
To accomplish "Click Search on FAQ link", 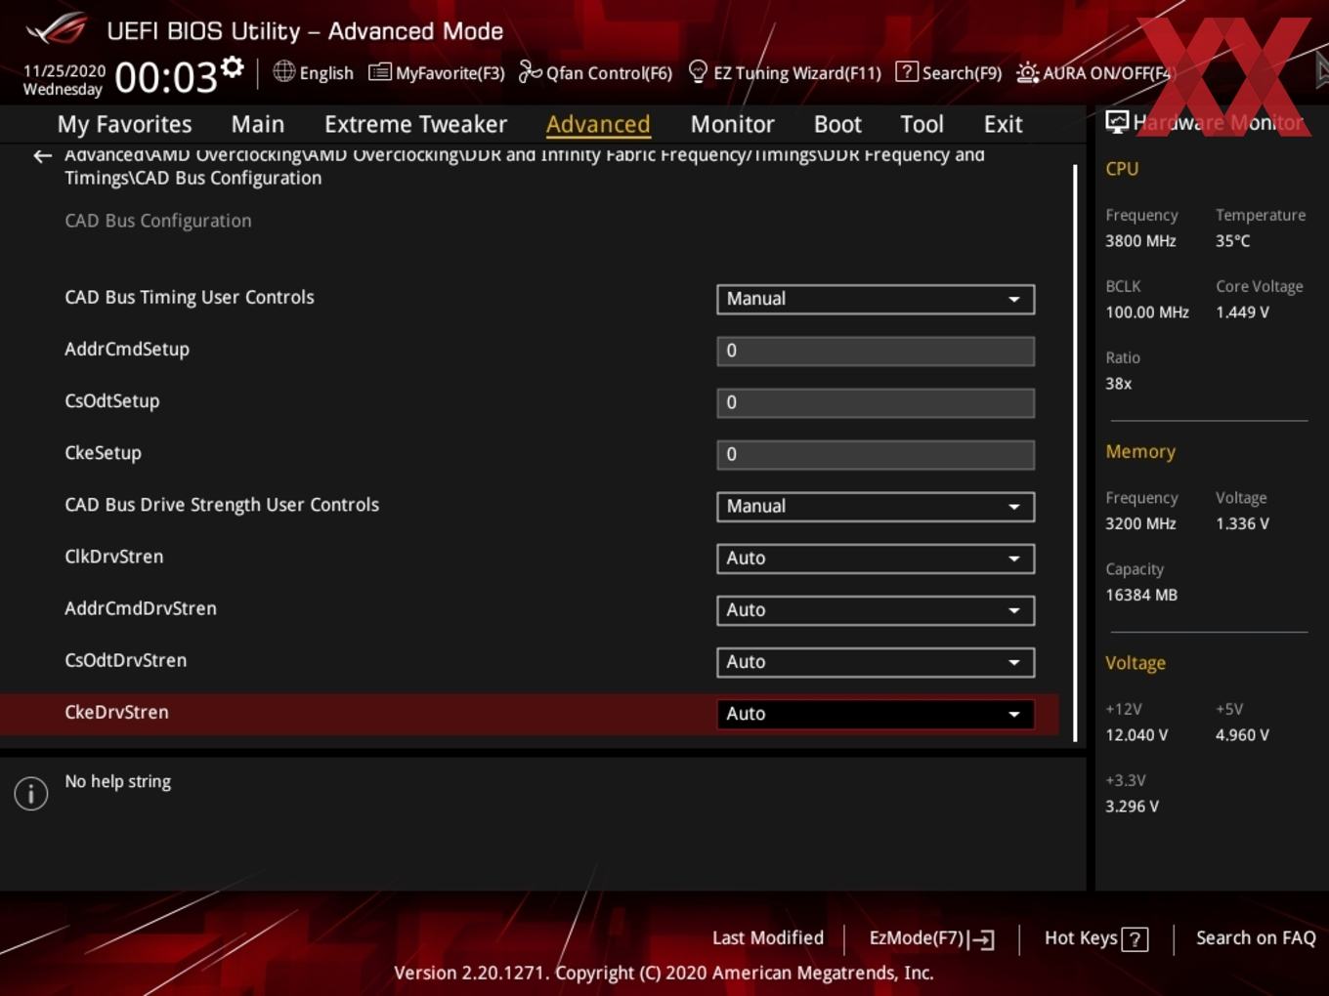I will (1256, 938).
